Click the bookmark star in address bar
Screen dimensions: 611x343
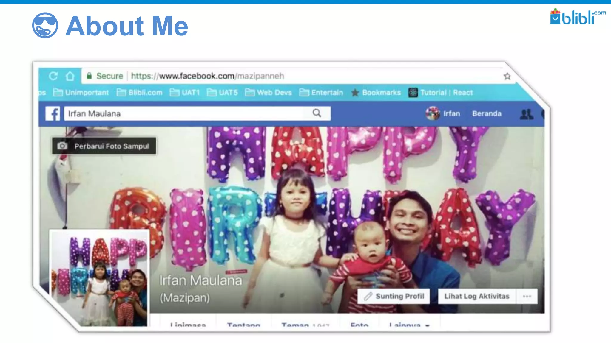click(507, 77)
